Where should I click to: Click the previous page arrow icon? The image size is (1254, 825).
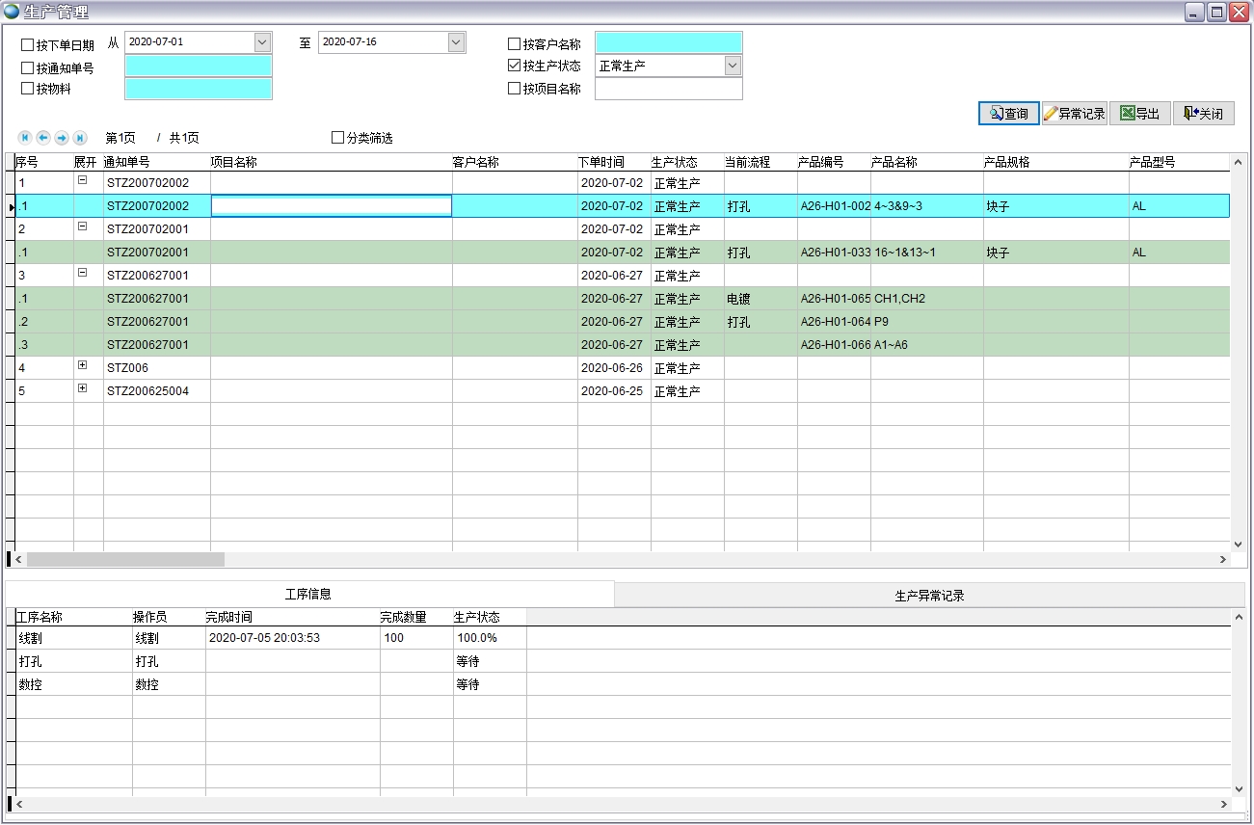[x=43, y=138]
